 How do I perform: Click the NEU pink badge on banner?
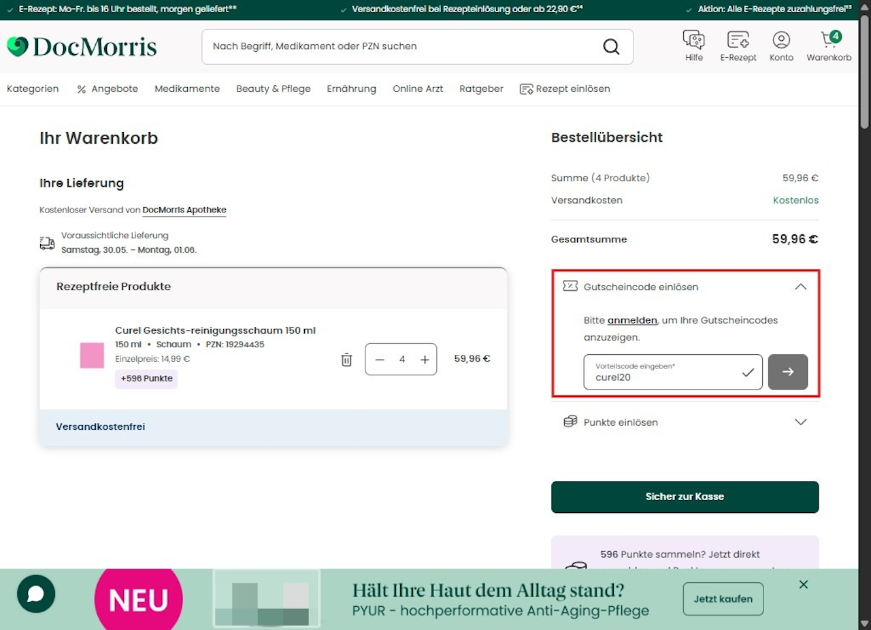coord(139,599)
